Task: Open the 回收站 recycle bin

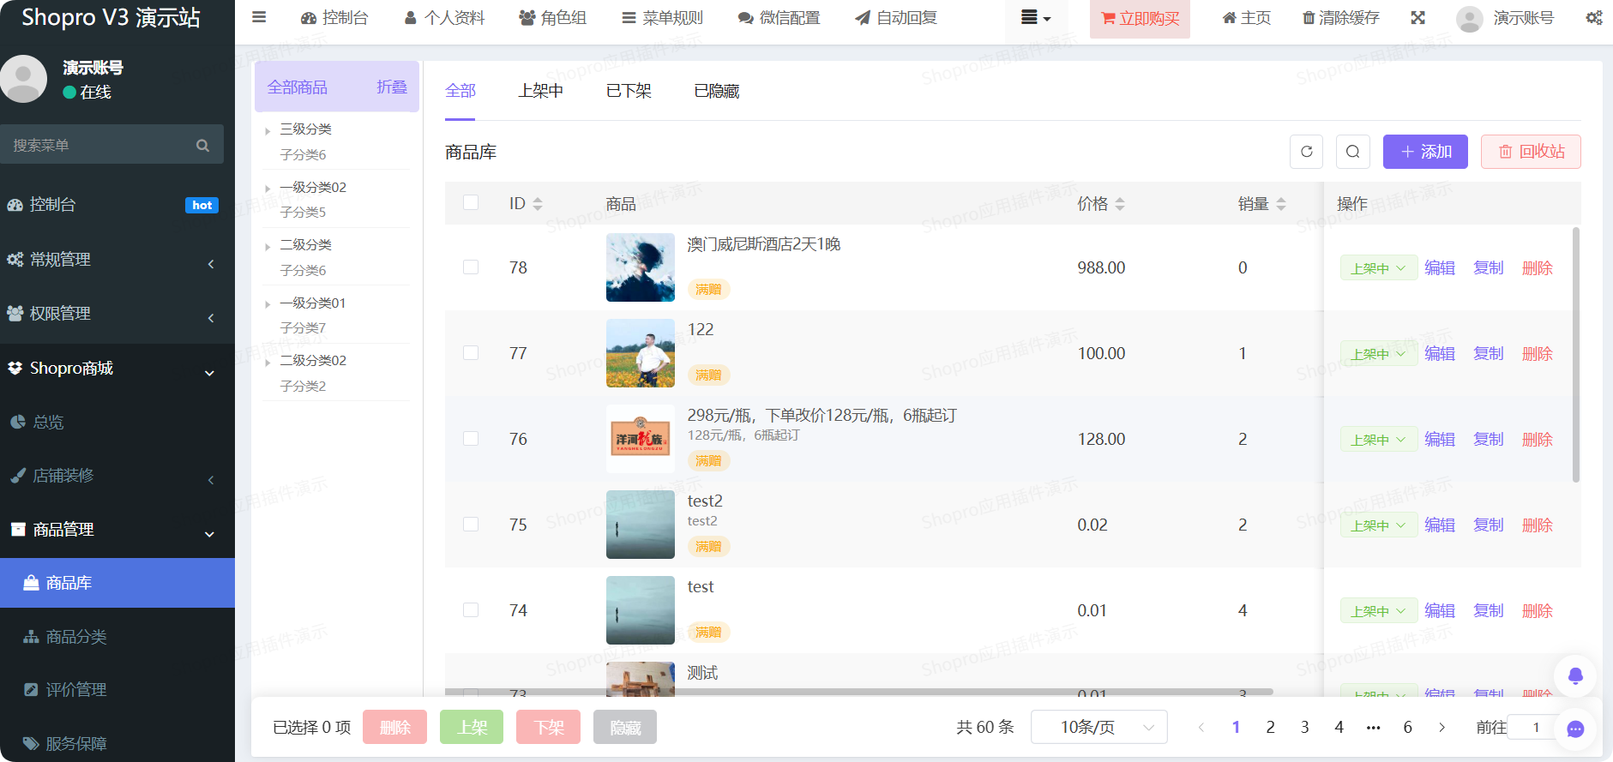Action: (1531, 152)
